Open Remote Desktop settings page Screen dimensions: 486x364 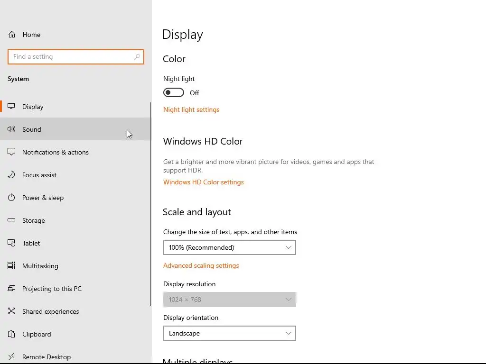point(47,356)
